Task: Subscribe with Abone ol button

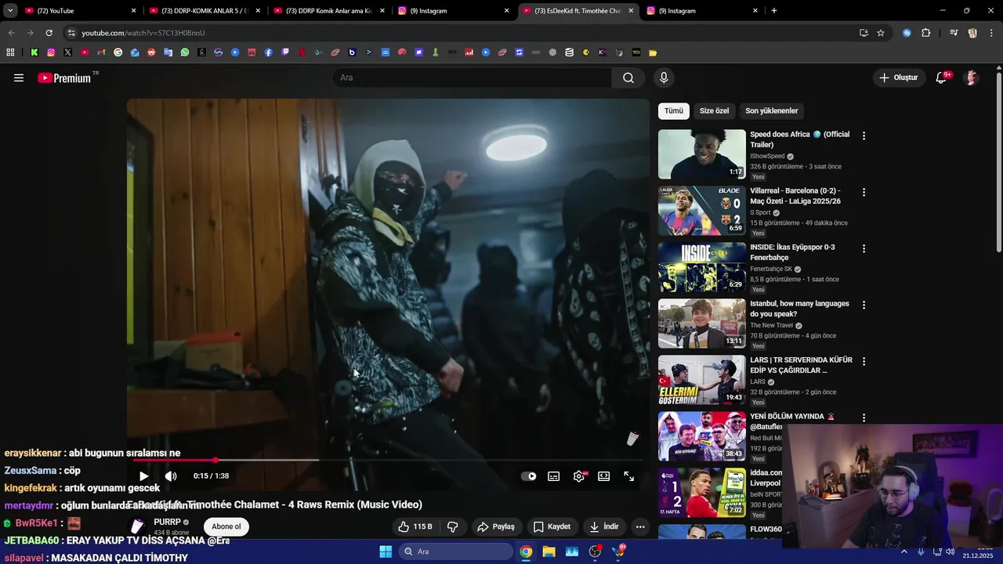Action: (x=226, y=526)
